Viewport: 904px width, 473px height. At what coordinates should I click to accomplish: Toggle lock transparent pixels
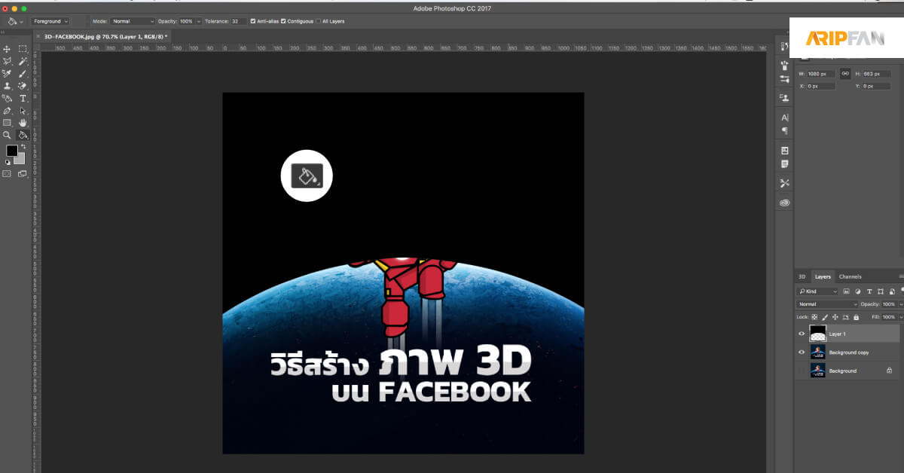pos(814,317)
